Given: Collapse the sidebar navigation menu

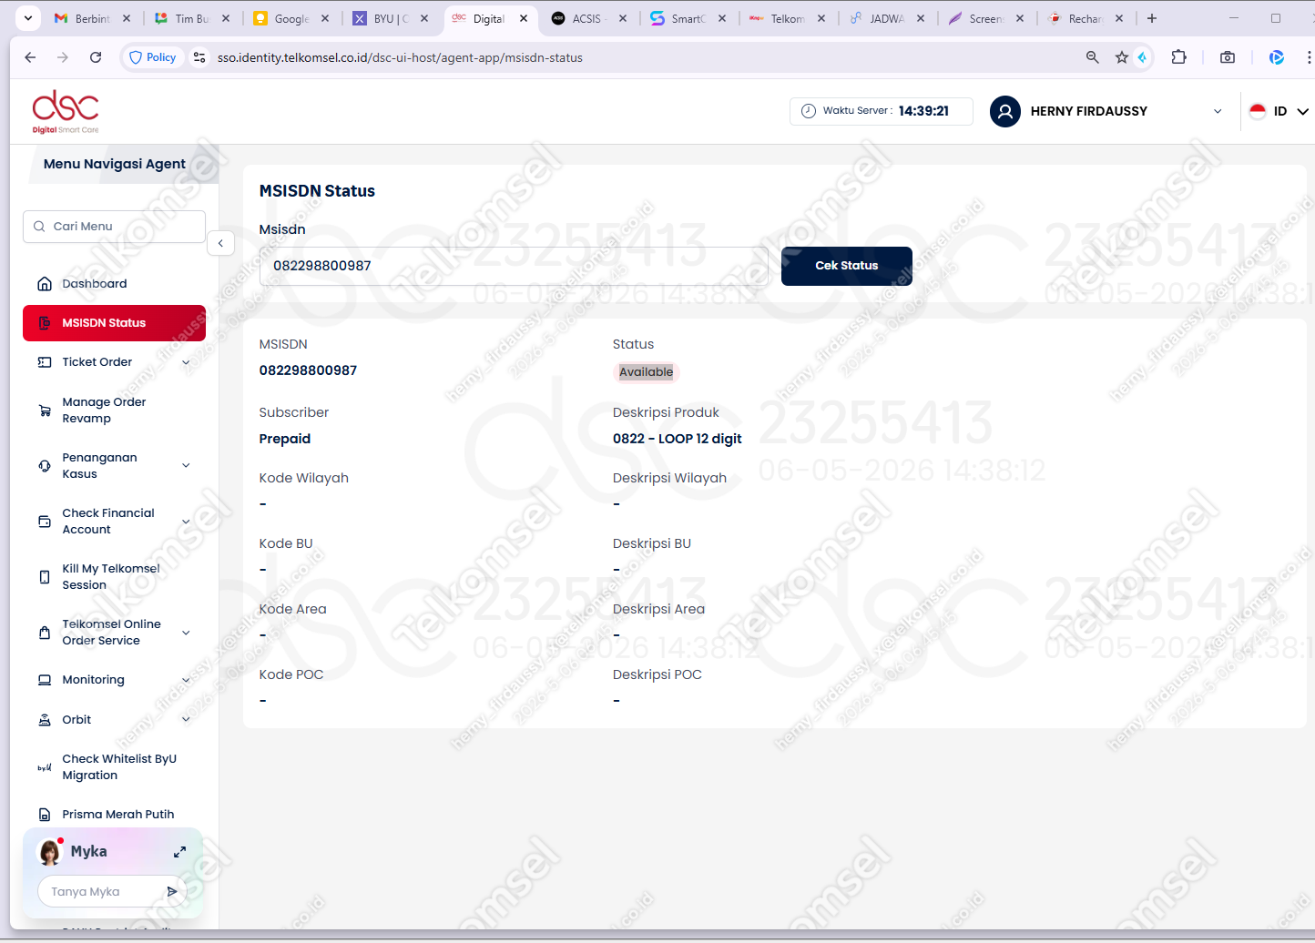Looking at the screenshot, I should [x=220, y=243].
